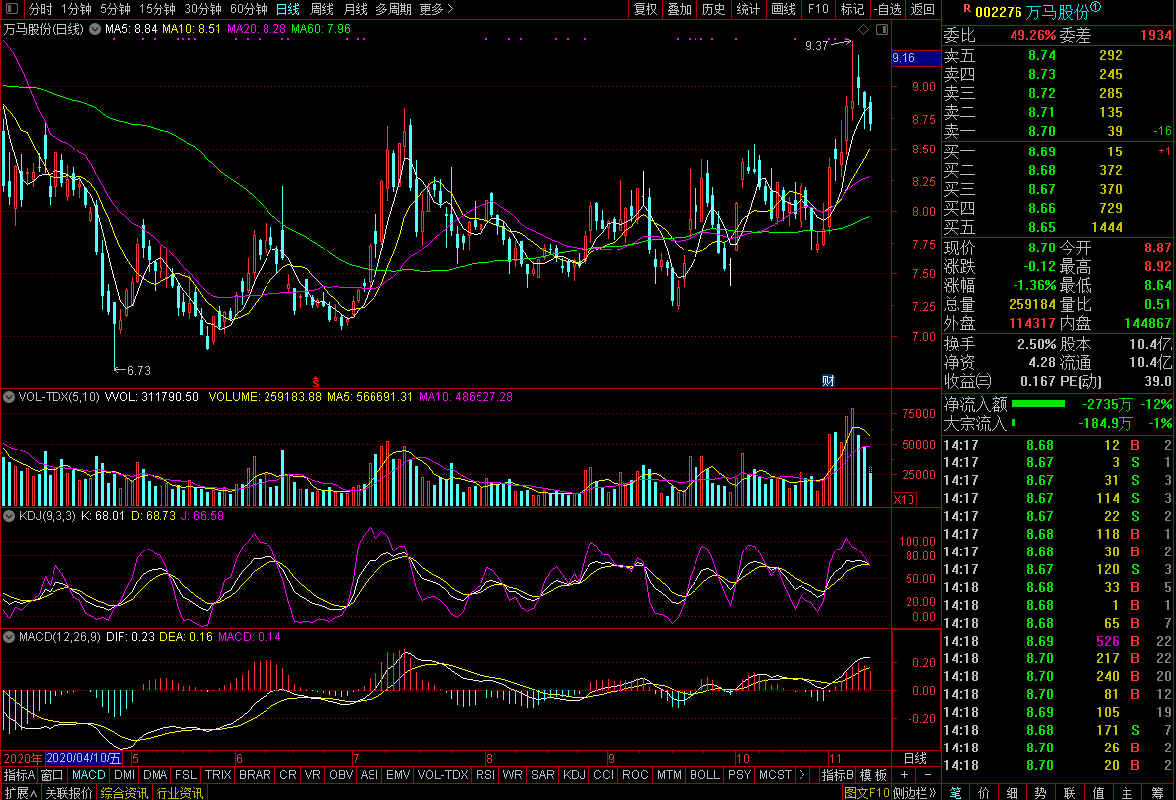Click the diamond icon above the chart
Viewport: 1176px width, 800px height.
point(863,31)
